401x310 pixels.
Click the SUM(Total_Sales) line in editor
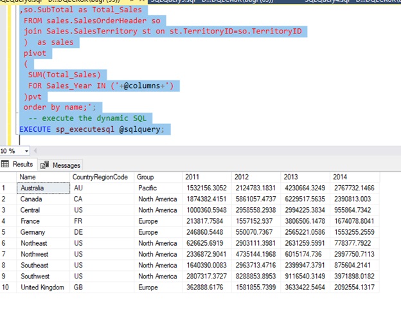coord(64,75)
